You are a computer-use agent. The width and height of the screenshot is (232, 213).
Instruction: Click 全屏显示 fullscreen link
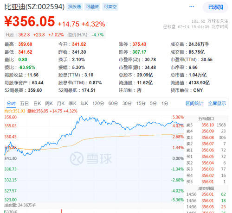pyautogui.click(x=217, y=103)
